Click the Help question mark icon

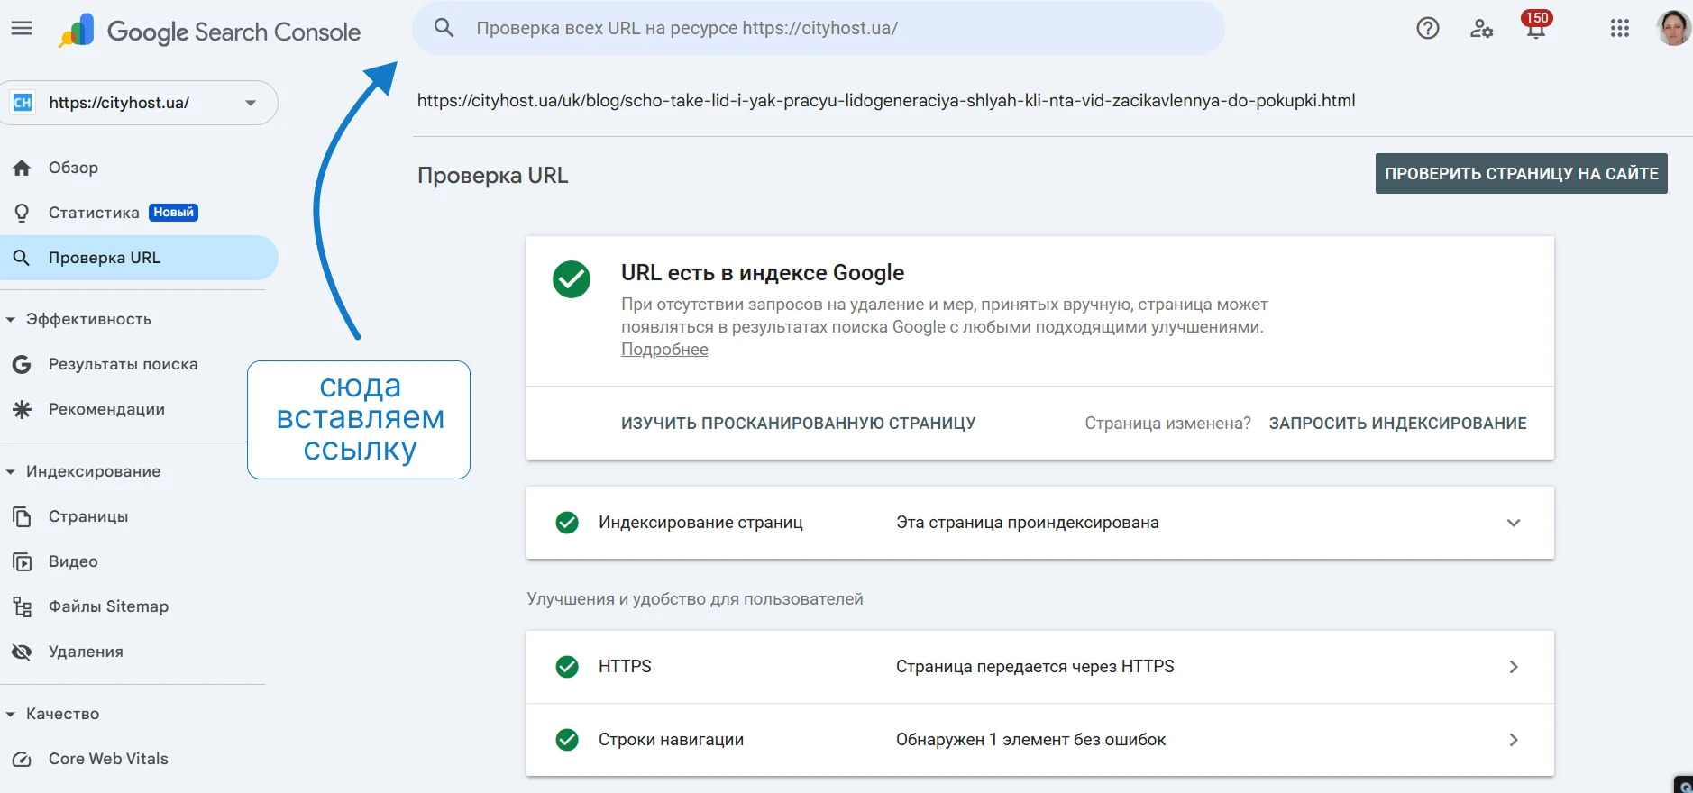(1427, 29)
